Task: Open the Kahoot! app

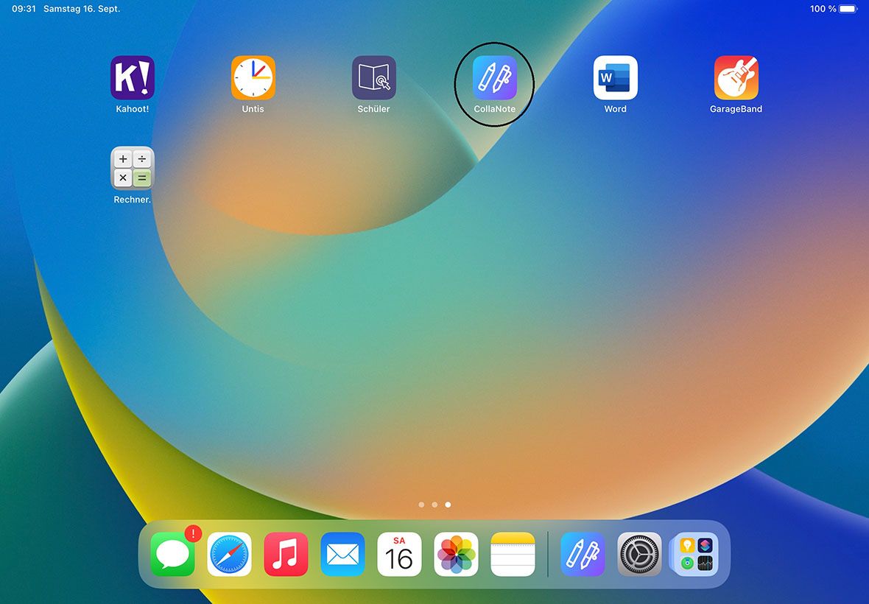Action: [x=133, y=77]
